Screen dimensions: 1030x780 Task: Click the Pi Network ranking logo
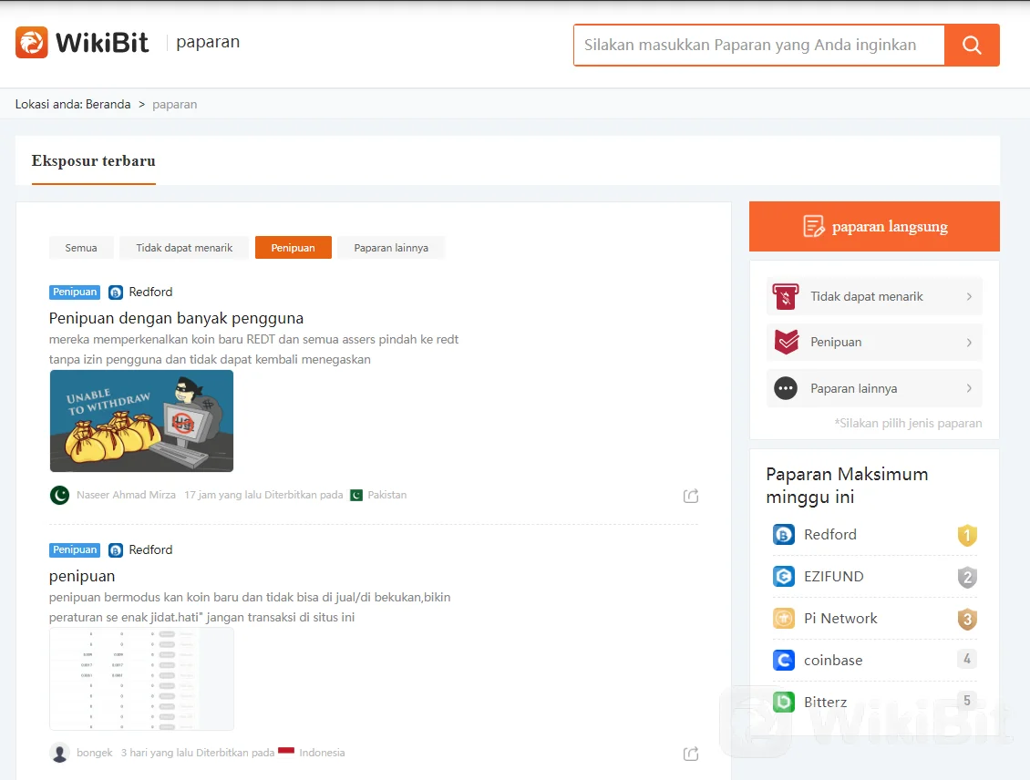(x=784, y=619)
